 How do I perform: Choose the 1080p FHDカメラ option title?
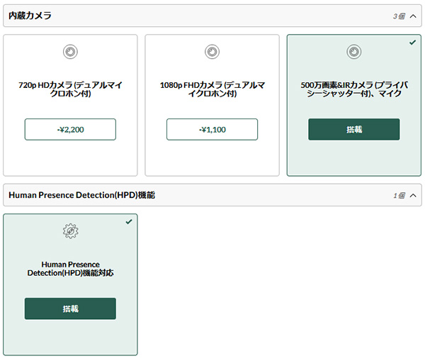(212, 89)
